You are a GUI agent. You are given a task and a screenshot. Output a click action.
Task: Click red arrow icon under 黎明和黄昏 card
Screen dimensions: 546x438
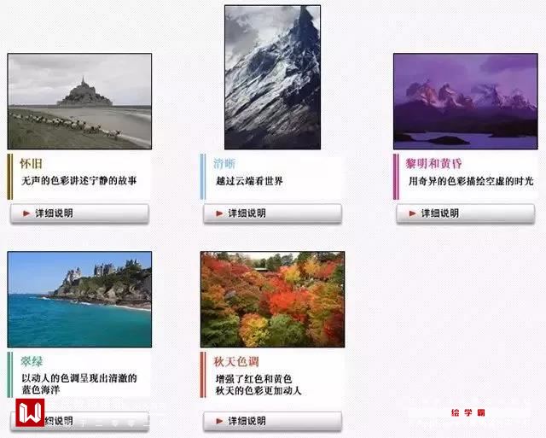tap(413, 213)
